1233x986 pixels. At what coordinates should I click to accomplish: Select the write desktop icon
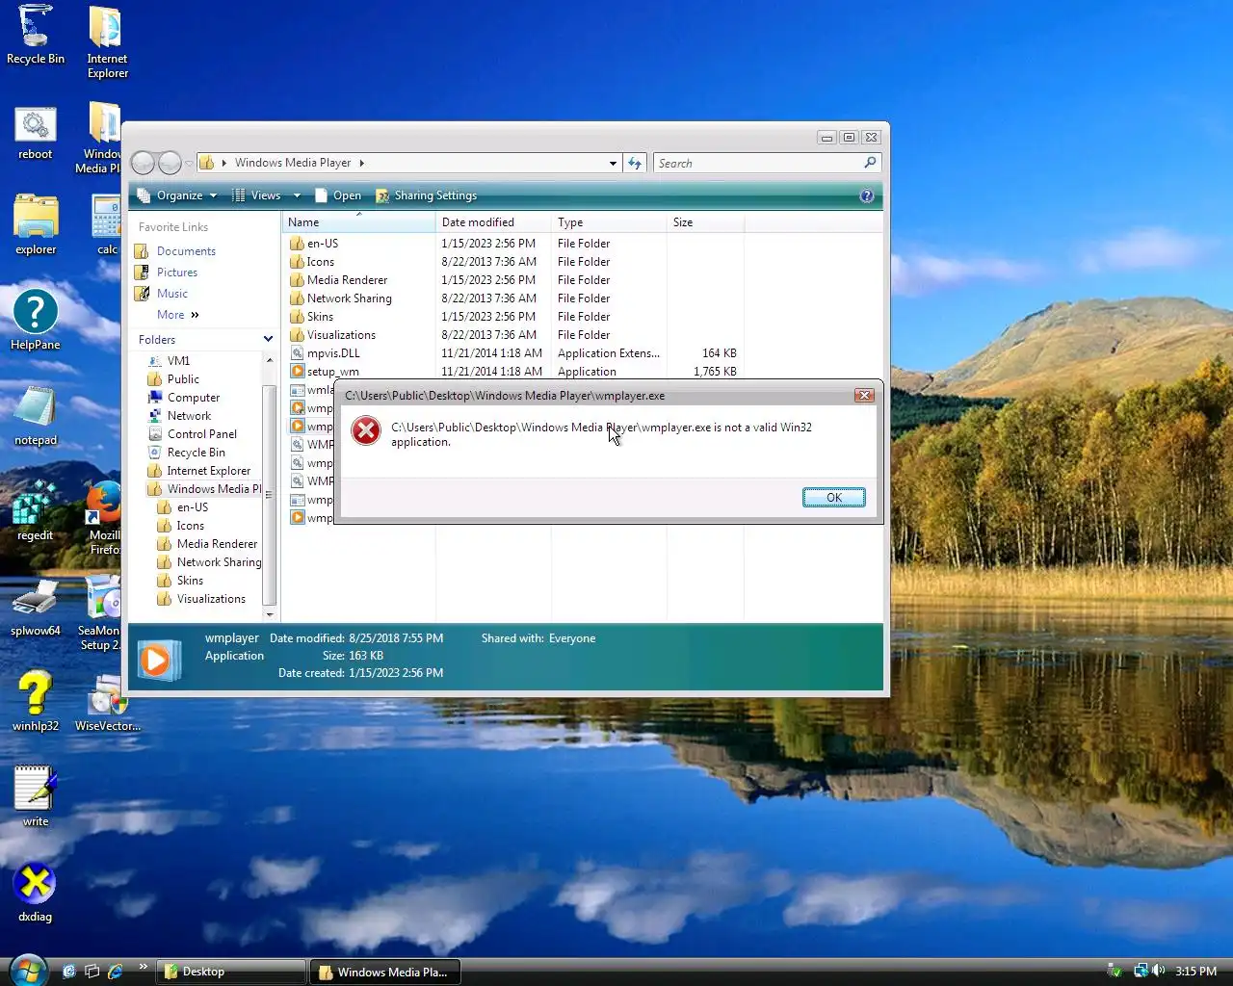36,796
